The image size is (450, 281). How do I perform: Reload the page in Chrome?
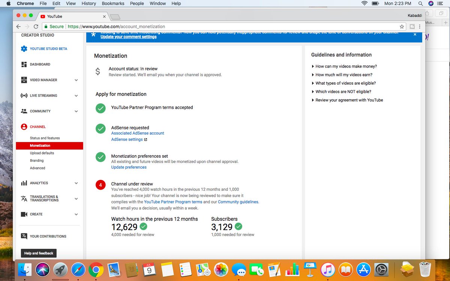36,27
